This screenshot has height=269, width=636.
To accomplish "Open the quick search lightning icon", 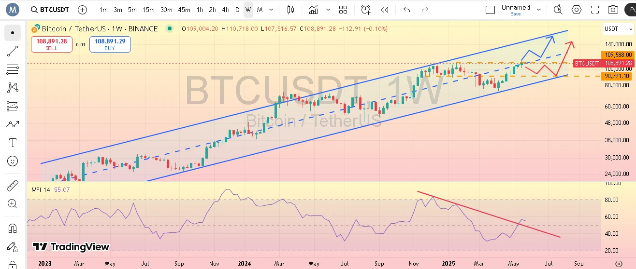I will [558, 10].
